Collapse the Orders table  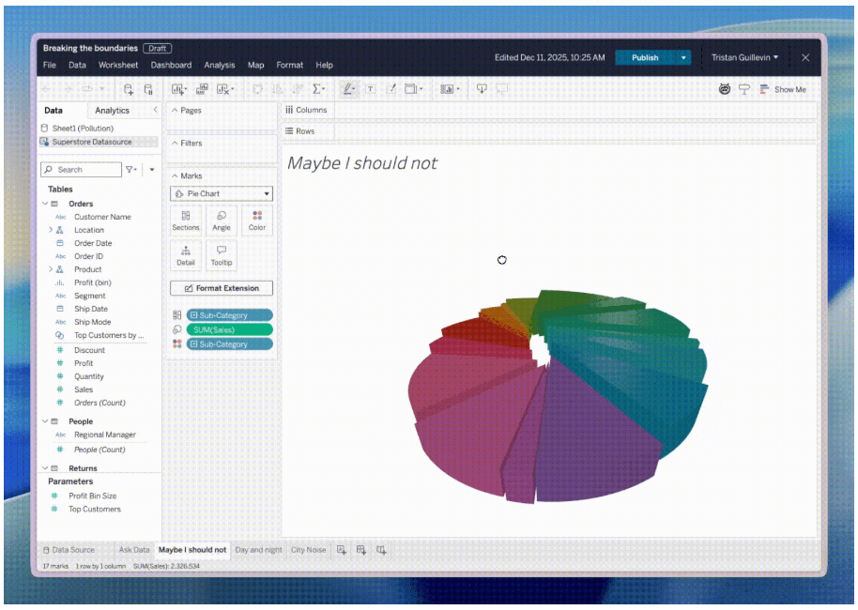click(44, 204)
